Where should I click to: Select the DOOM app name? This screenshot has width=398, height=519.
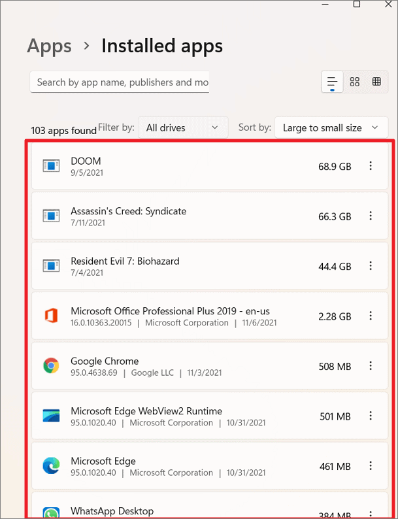click(86, 161)
